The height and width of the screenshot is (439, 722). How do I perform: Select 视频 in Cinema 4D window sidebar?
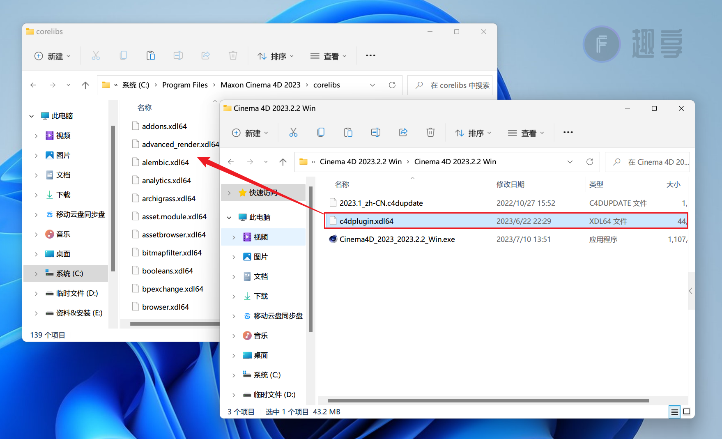pos(263,237)
